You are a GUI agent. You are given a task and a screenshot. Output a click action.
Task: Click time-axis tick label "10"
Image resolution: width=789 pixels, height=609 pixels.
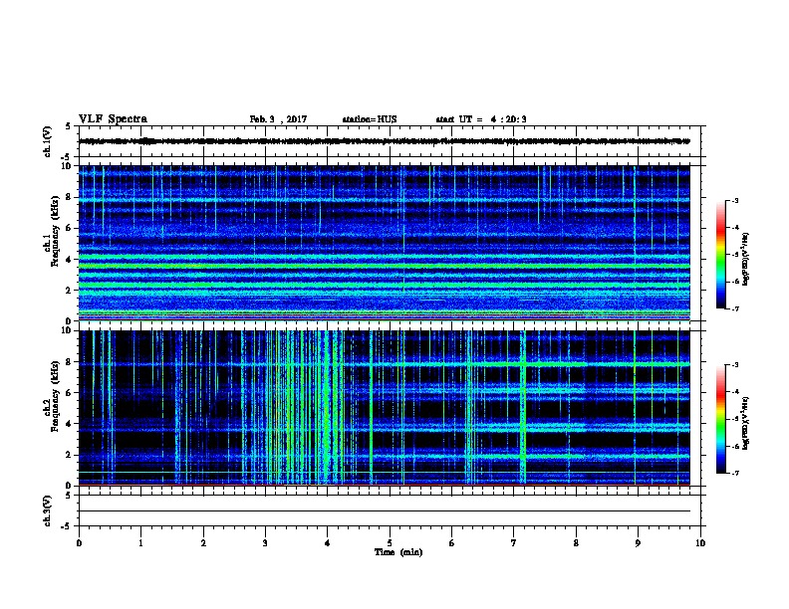(700, 543)
